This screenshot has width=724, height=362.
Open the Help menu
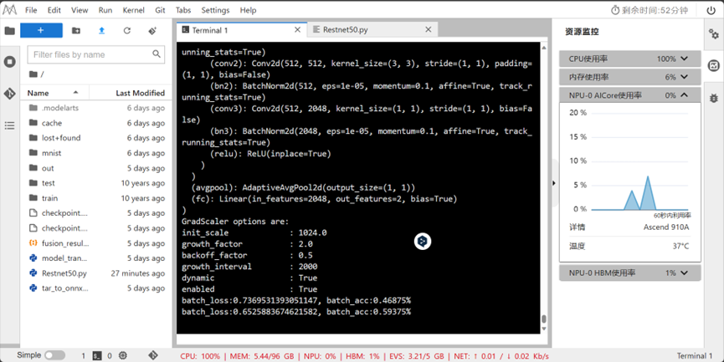(x=248, y=10)
